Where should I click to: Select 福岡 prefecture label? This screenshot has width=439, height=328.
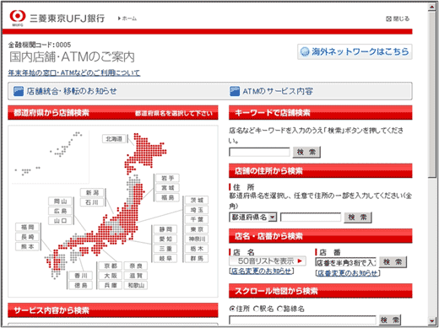(x=27, y=227)
